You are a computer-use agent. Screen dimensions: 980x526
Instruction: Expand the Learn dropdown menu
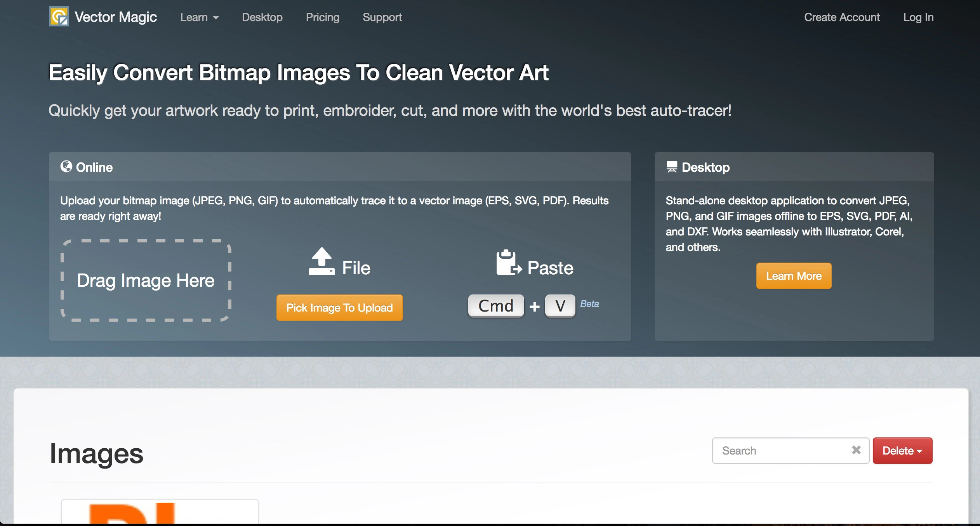pos(199,17)
